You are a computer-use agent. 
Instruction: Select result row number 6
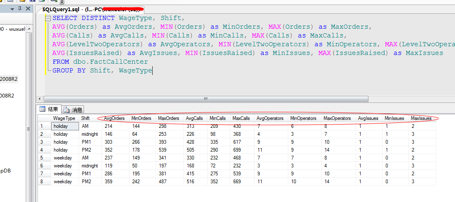pos(45,166)
